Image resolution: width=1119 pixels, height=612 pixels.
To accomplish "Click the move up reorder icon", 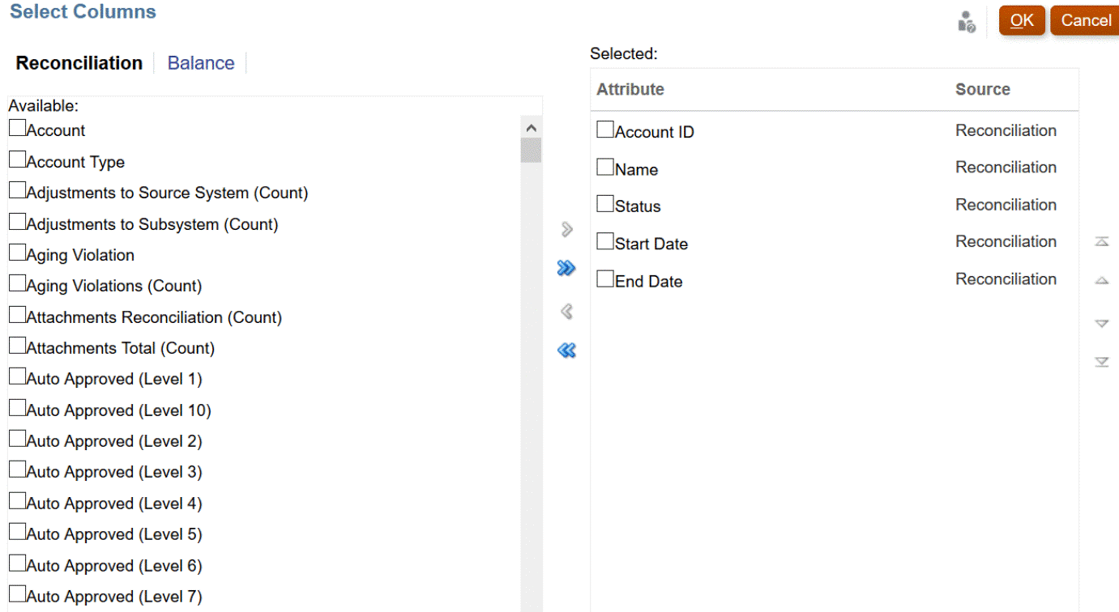I will point(1101,281).
